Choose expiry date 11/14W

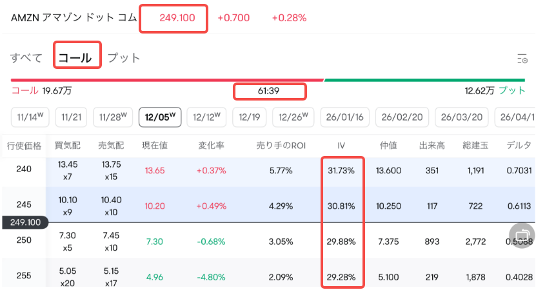tap(30, 117)
